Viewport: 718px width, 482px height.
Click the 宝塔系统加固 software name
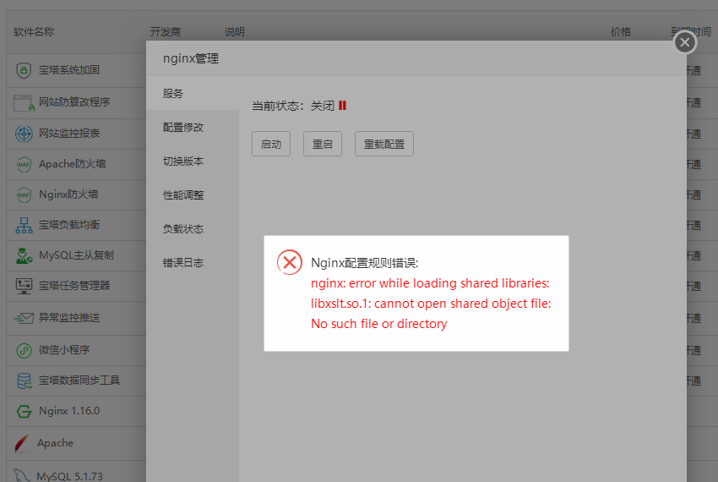(x=69, y=70)
